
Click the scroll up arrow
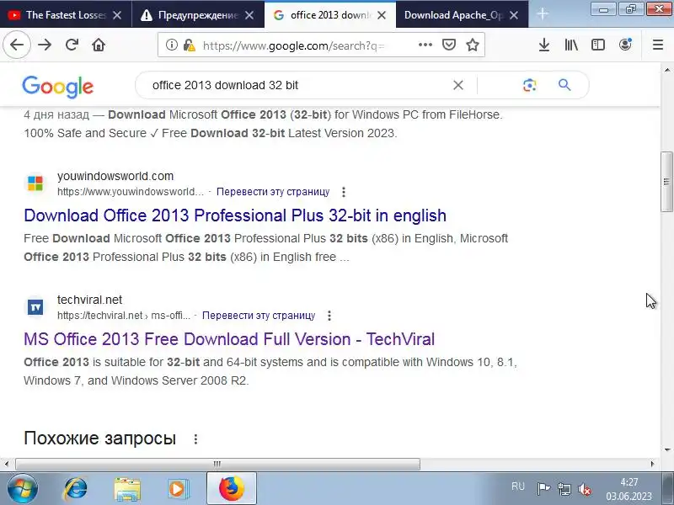coord(666,69)
